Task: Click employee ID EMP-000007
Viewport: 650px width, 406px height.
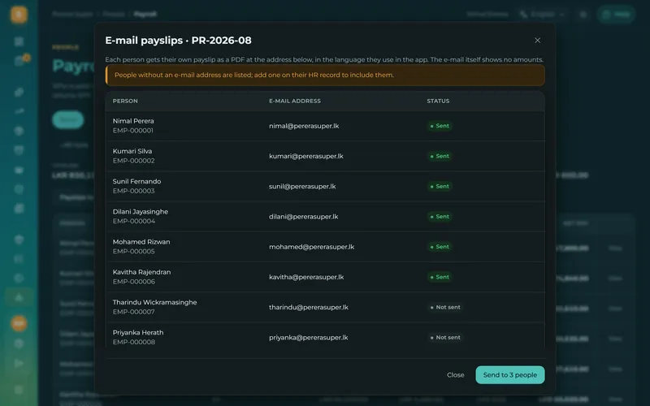Action: point(133,312)
